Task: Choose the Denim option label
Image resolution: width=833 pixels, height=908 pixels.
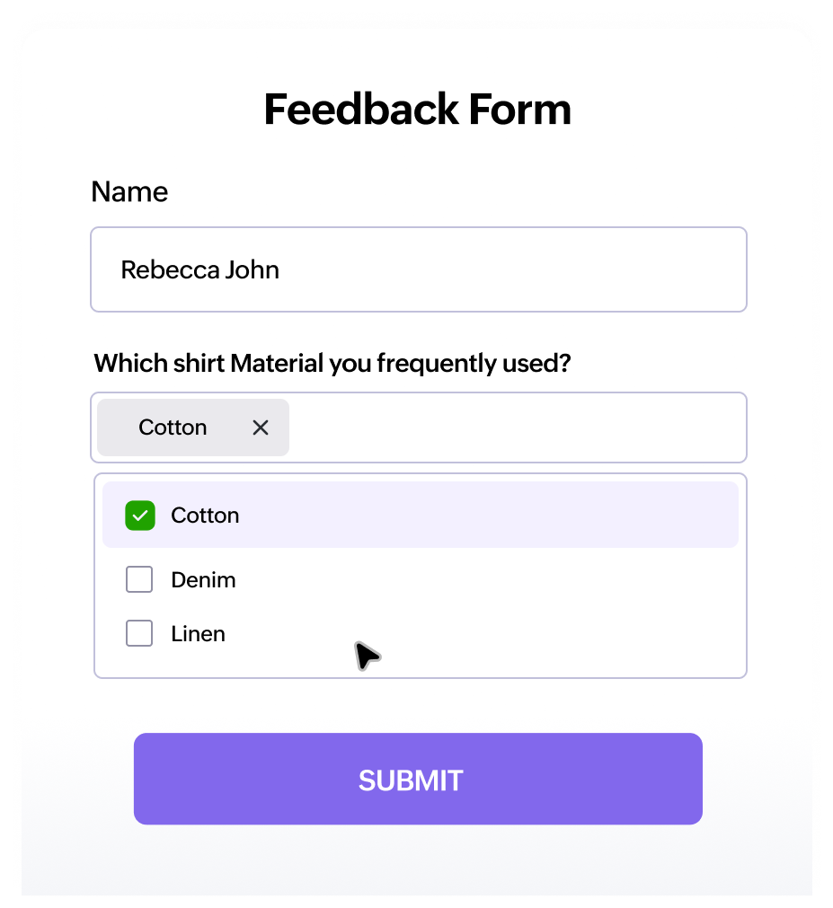Action: point(203,580)
